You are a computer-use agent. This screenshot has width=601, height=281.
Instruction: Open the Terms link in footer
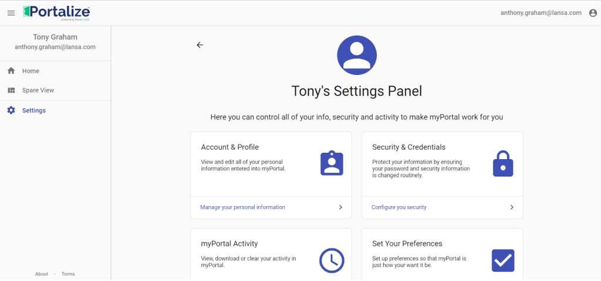(x=68, y=274)
